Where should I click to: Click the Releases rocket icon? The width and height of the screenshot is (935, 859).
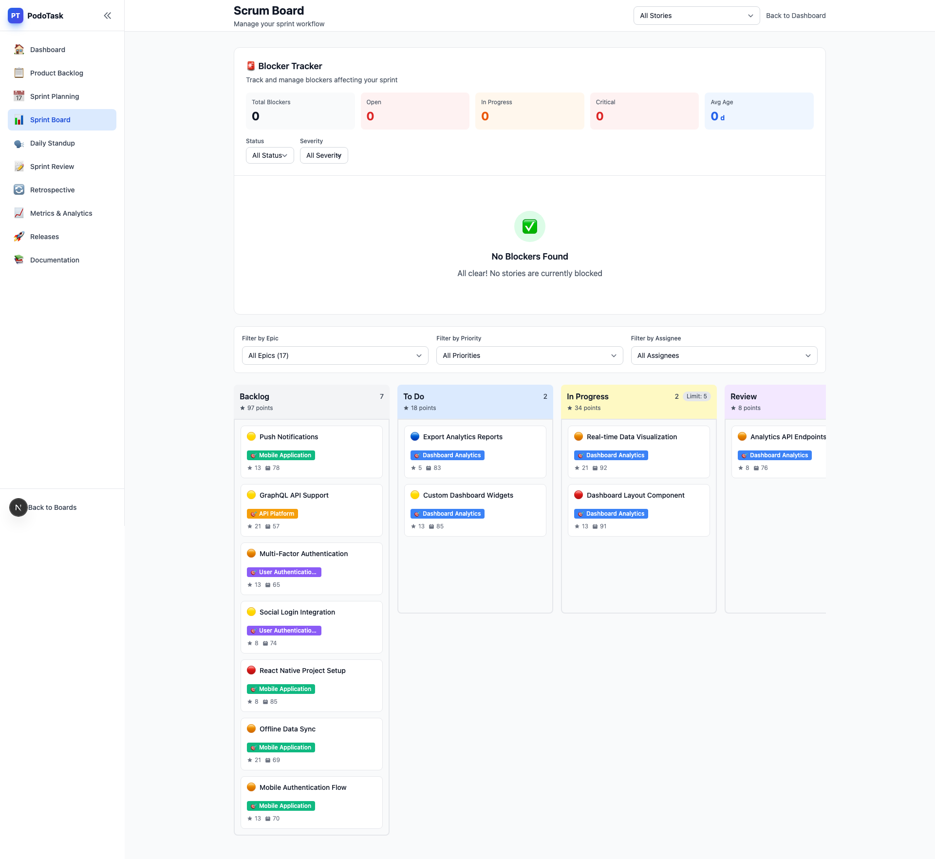click(x=19, y=237)
